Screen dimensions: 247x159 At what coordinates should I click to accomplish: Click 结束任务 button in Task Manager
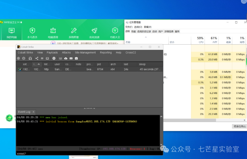point(239,126)
